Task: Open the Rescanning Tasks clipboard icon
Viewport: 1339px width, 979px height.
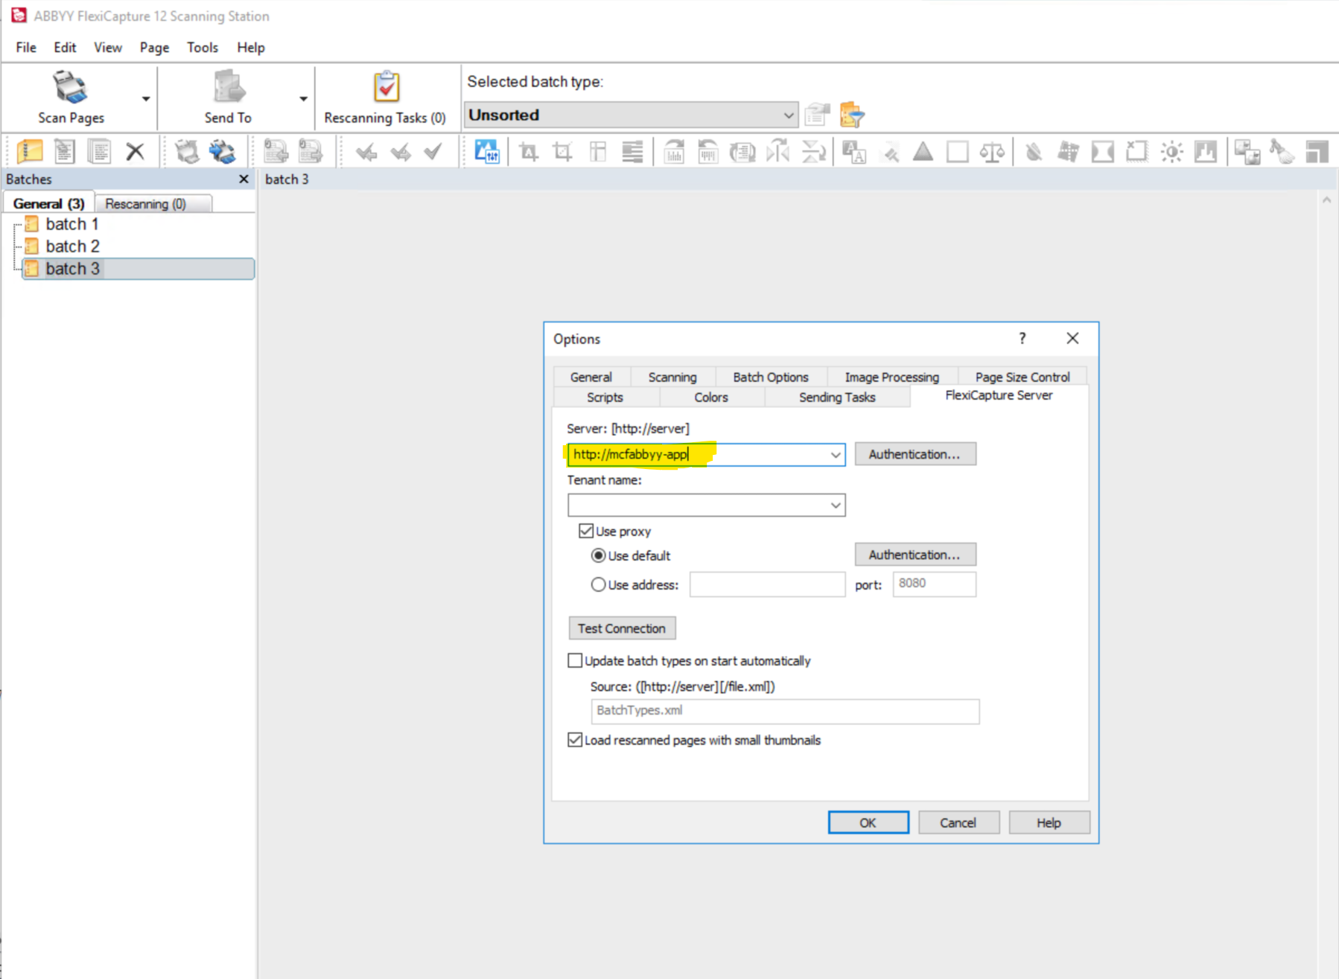Action: tap(386, 87)
